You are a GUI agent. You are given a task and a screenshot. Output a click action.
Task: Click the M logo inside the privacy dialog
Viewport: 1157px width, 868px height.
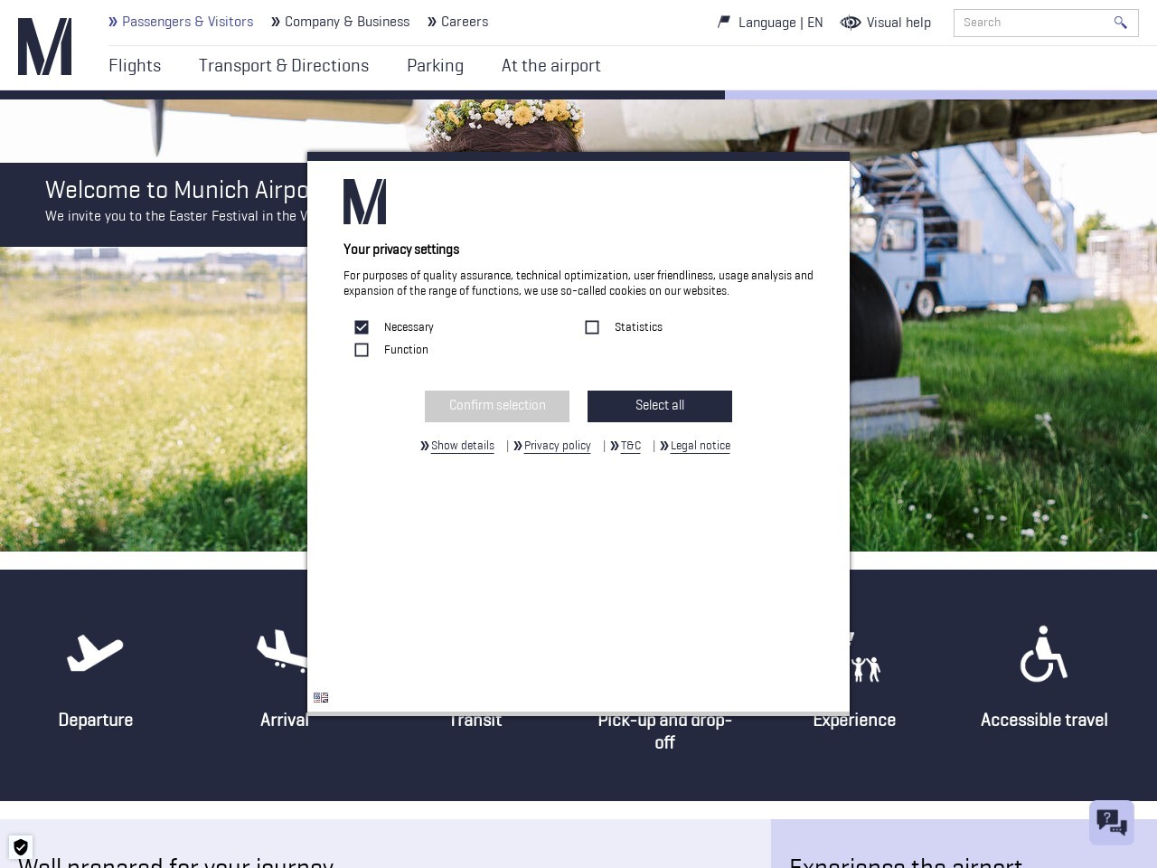point(364,202)
